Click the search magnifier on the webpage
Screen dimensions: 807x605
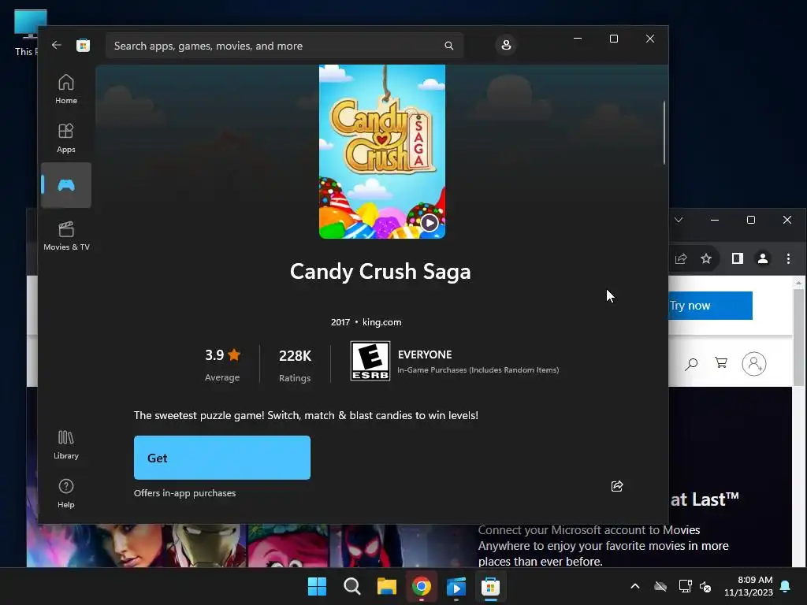(x=691, y=364)
